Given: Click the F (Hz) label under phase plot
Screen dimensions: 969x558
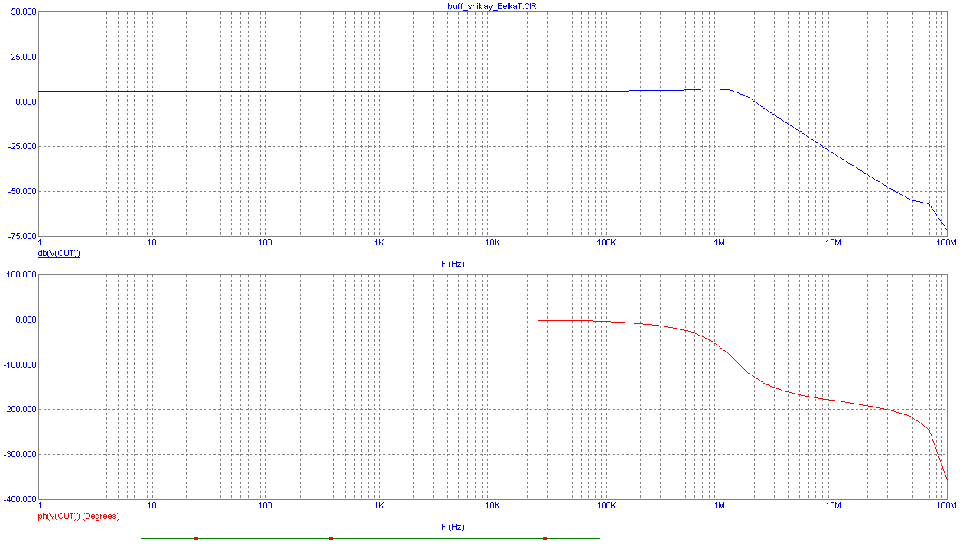Looking at the screenshot, I should pos(453,527).
